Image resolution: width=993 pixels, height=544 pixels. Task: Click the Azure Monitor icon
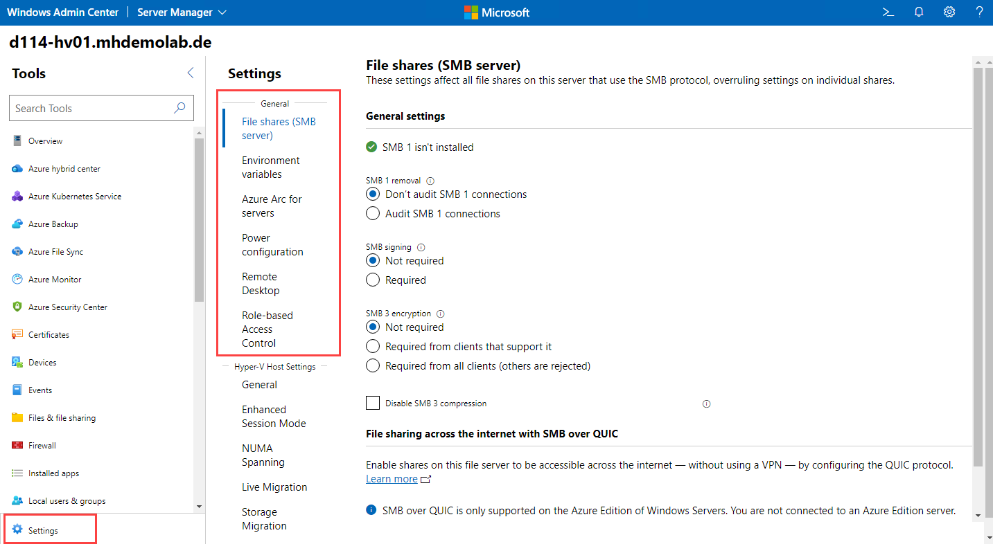click(x=17, y=279)
